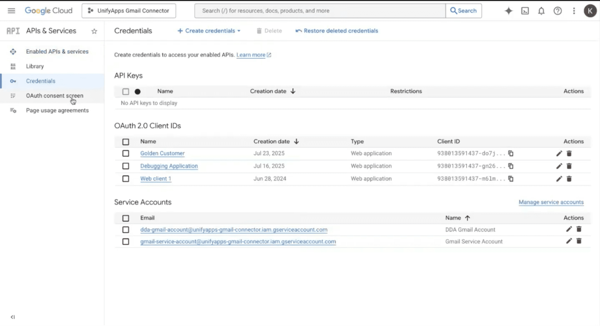Check the Golden Customer row checkbox
Screen dimensions: 600x326
(126, 153)
